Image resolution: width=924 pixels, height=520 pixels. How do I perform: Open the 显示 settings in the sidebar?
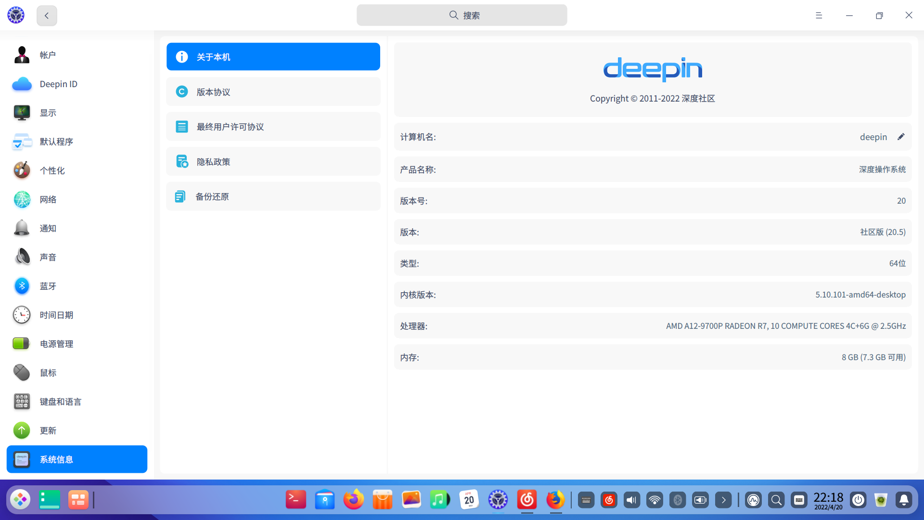[x=48, y=113]
